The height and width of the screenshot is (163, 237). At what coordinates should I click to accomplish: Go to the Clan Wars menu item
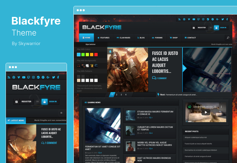pos(123,38)
